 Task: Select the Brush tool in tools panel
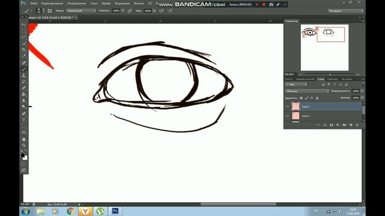pyautogui.click(x=24, y=70)
